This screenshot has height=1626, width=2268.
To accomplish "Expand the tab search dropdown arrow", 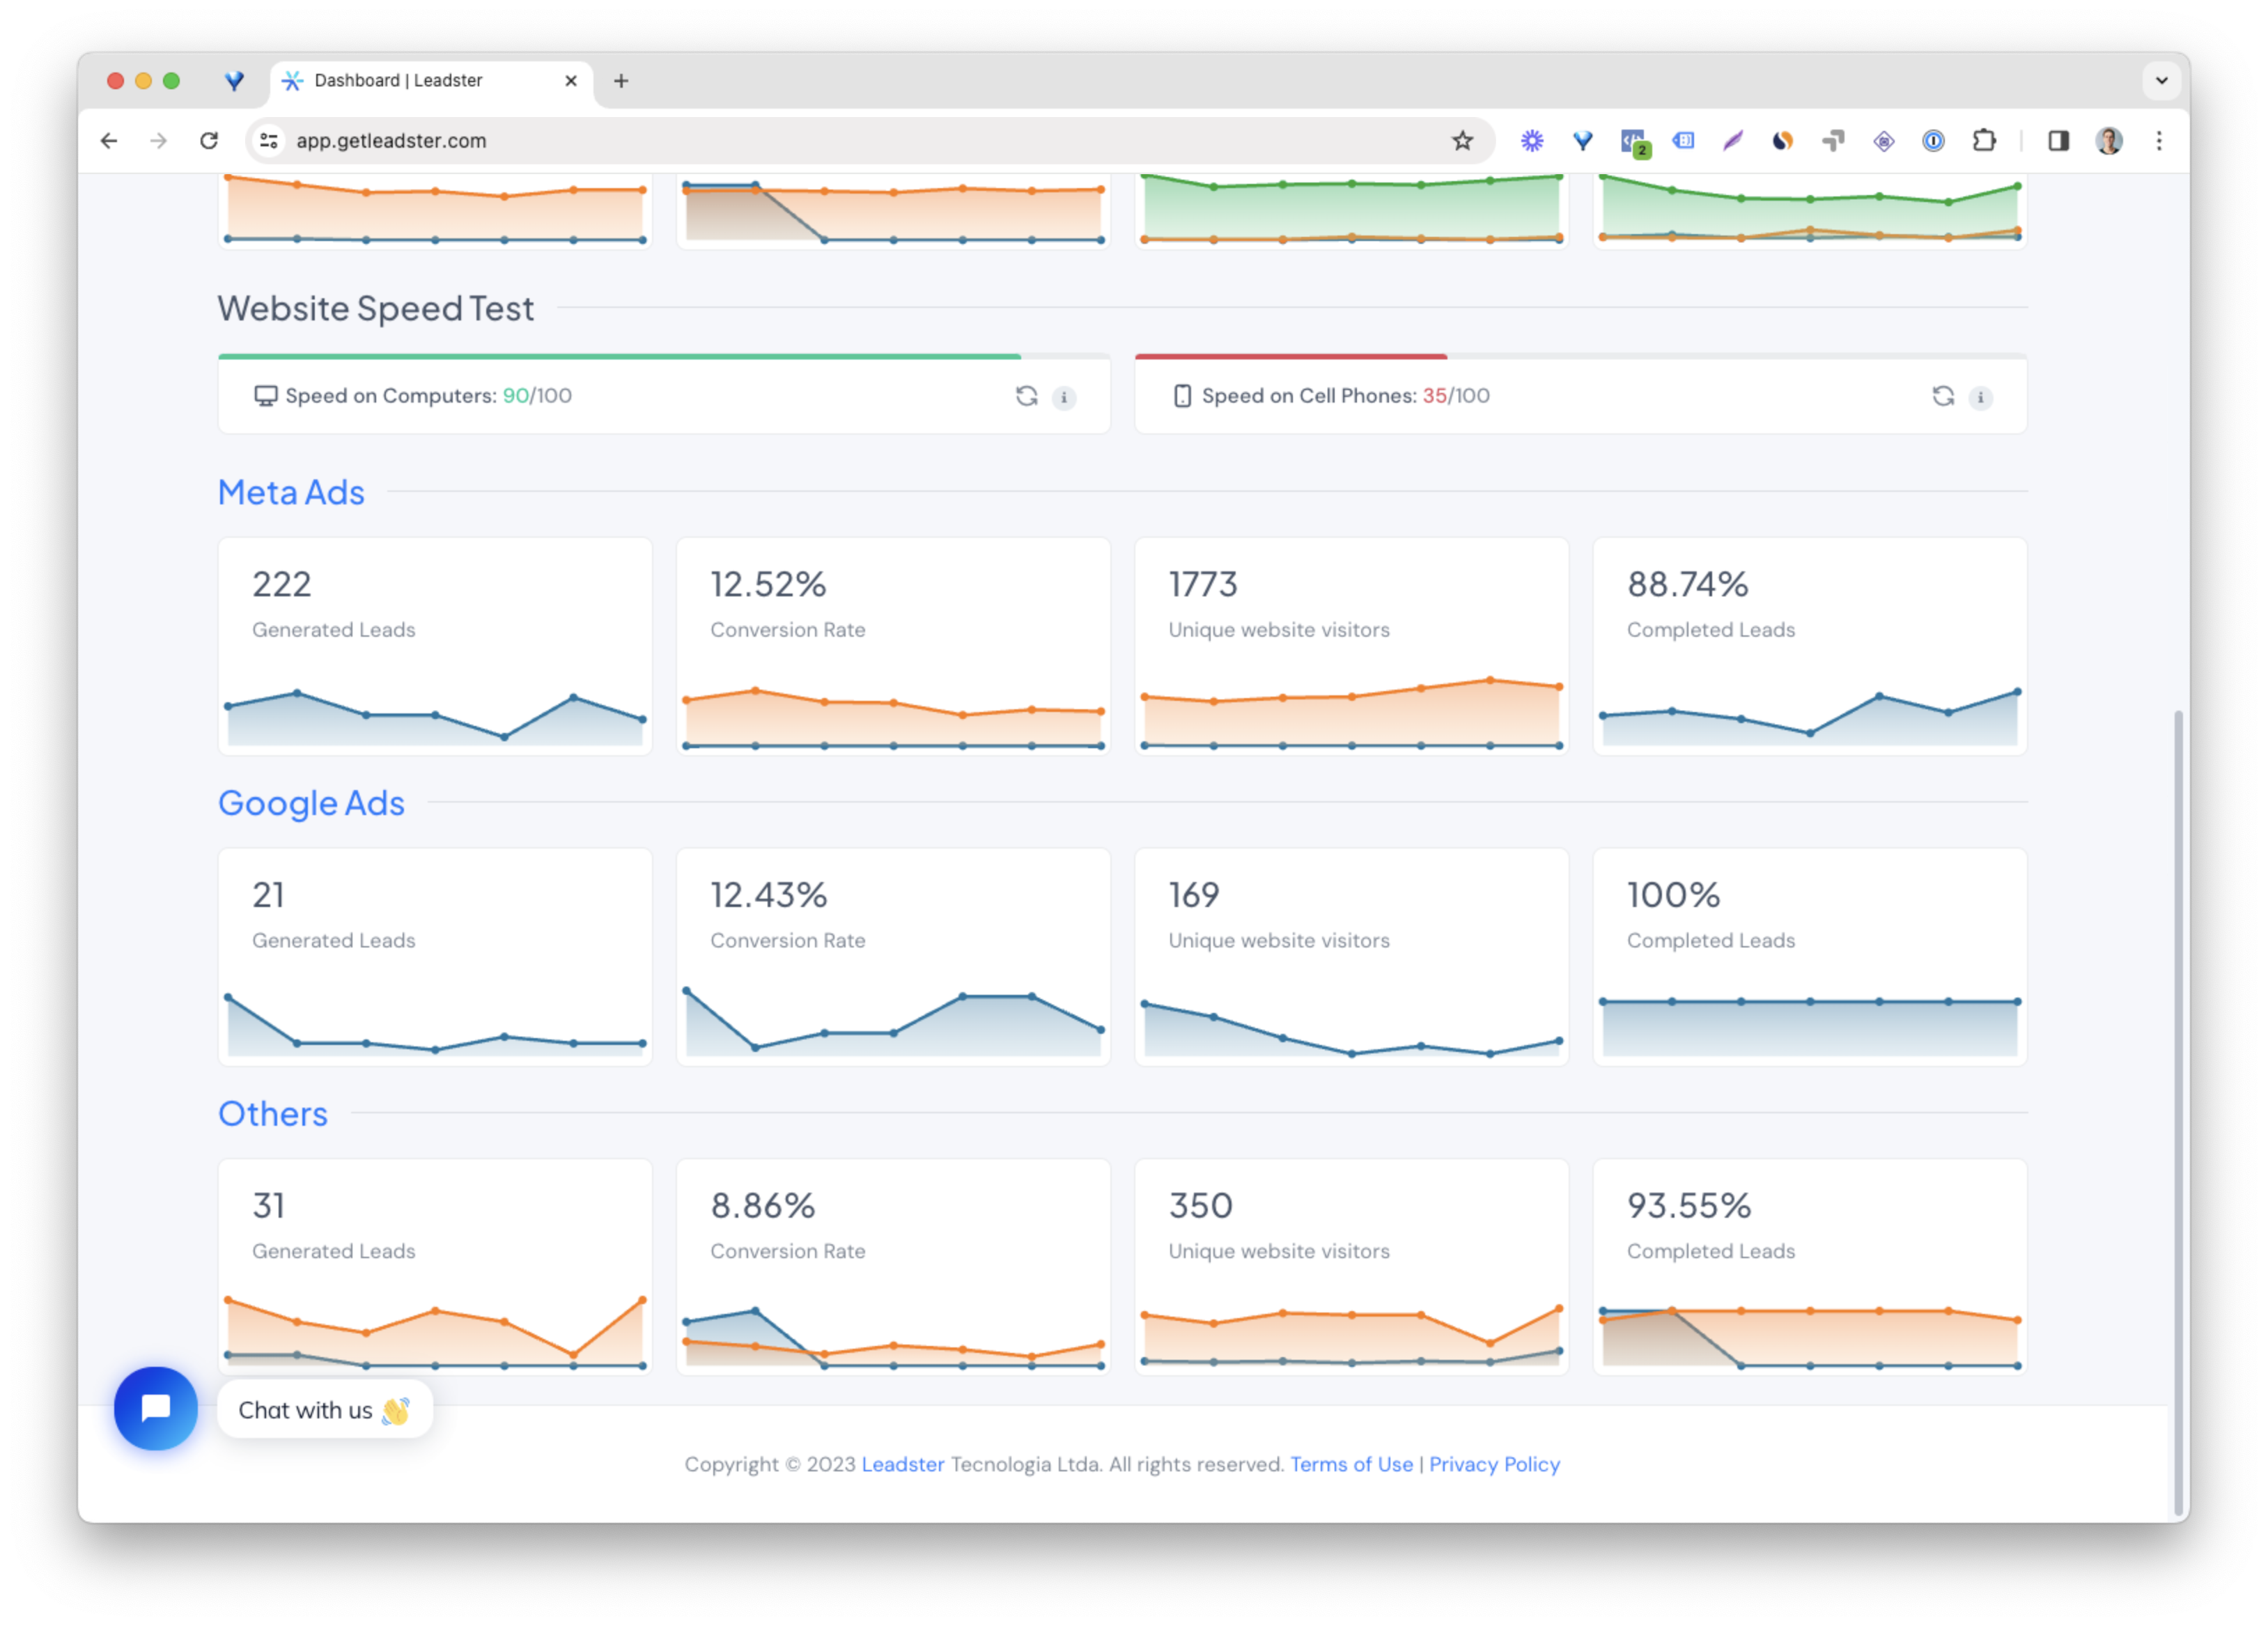I will pyautogui.click(x=2161, y=81).
